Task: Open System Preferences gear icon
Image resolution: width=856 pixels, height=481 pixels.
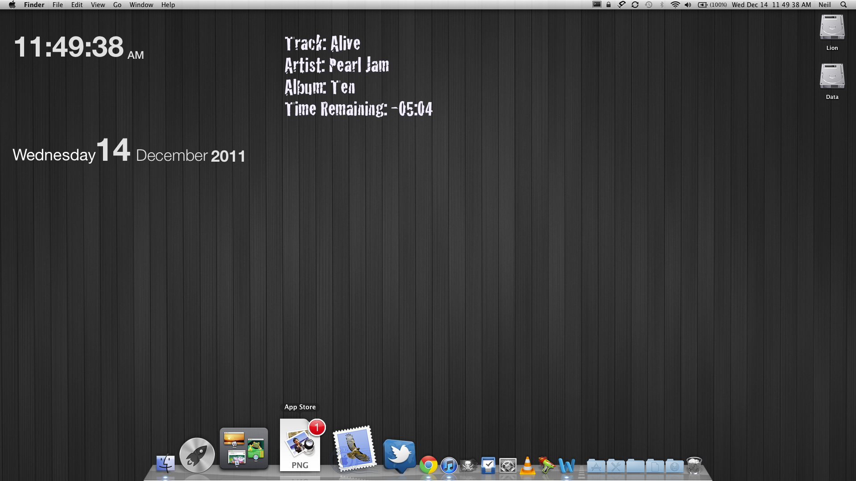Action: [508, 466]
